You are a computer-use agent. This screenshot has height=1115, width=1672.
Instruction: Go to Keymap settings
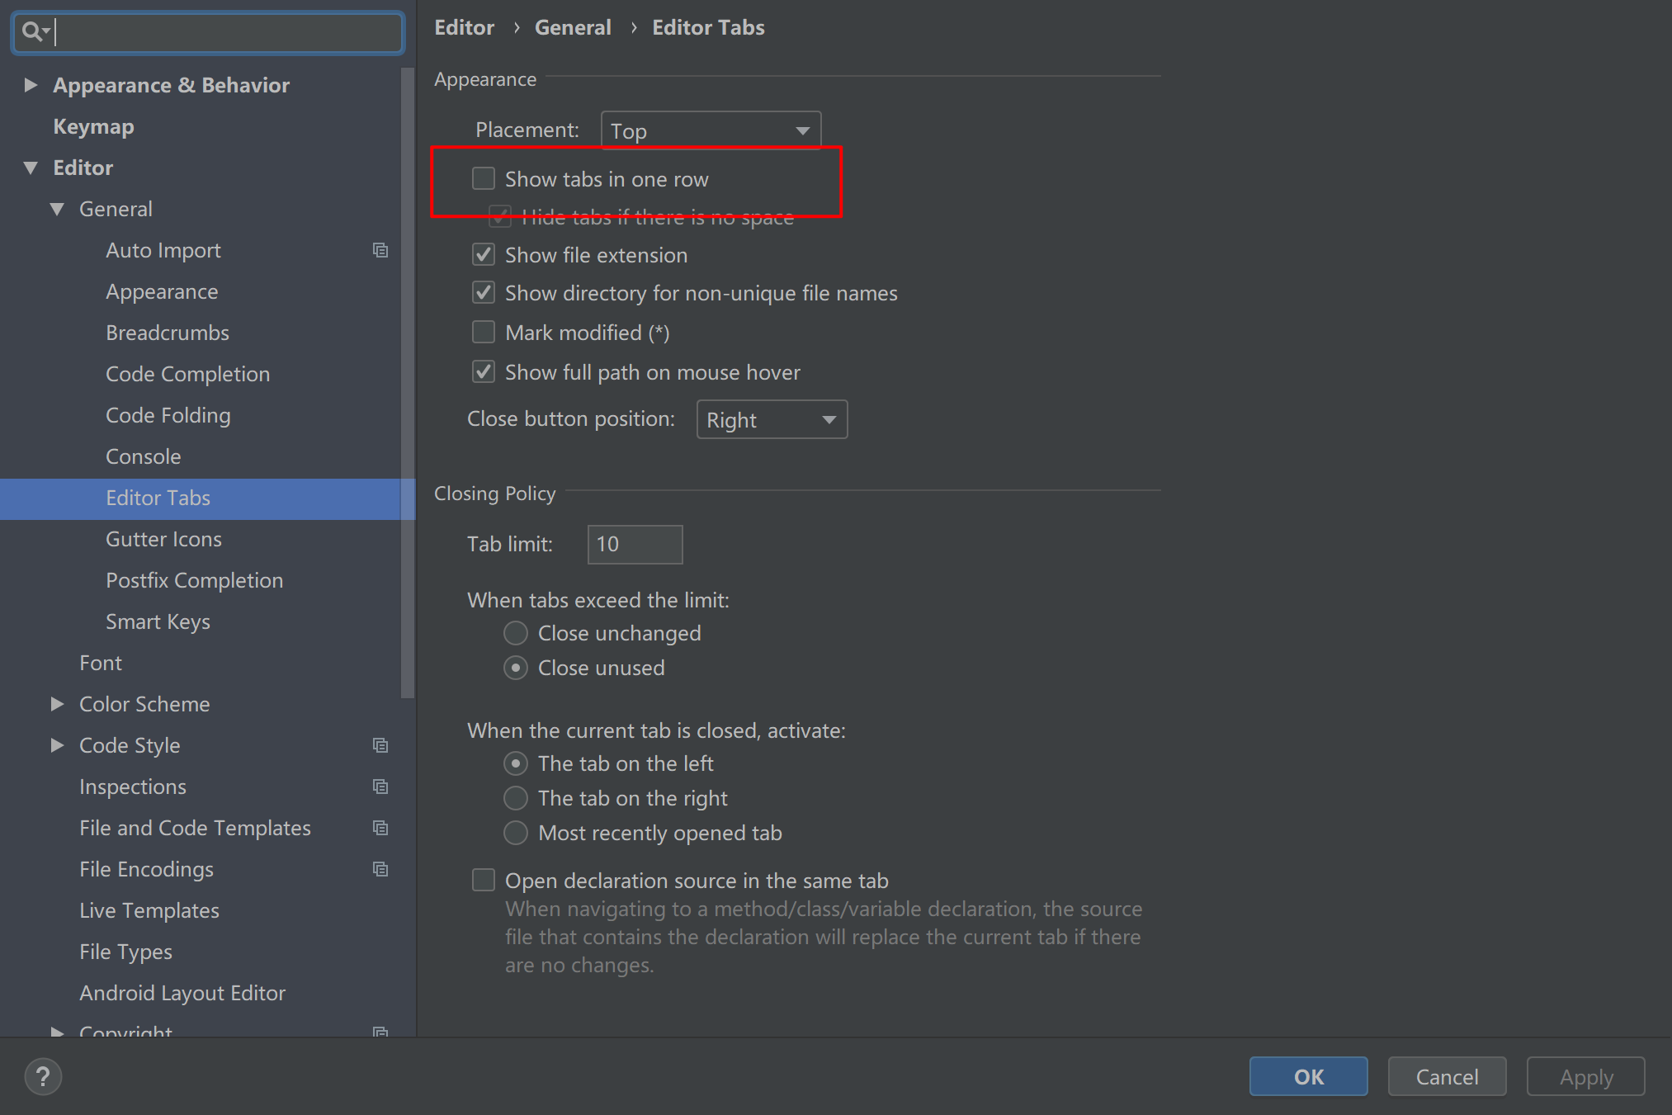[x=93, y=126]
